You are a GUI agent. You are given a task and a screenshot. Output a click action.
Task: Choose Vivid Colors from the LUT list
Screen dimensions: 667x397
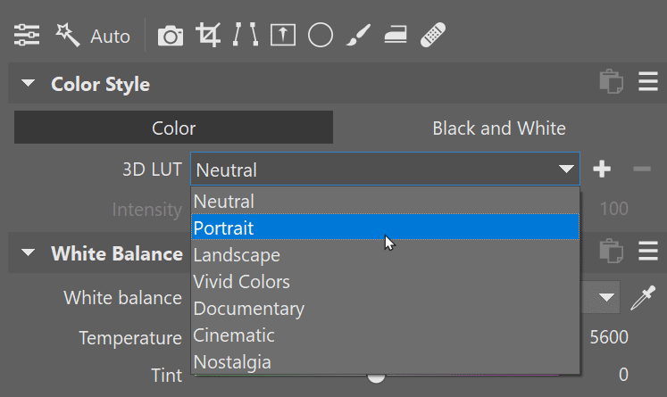[385, 281]
